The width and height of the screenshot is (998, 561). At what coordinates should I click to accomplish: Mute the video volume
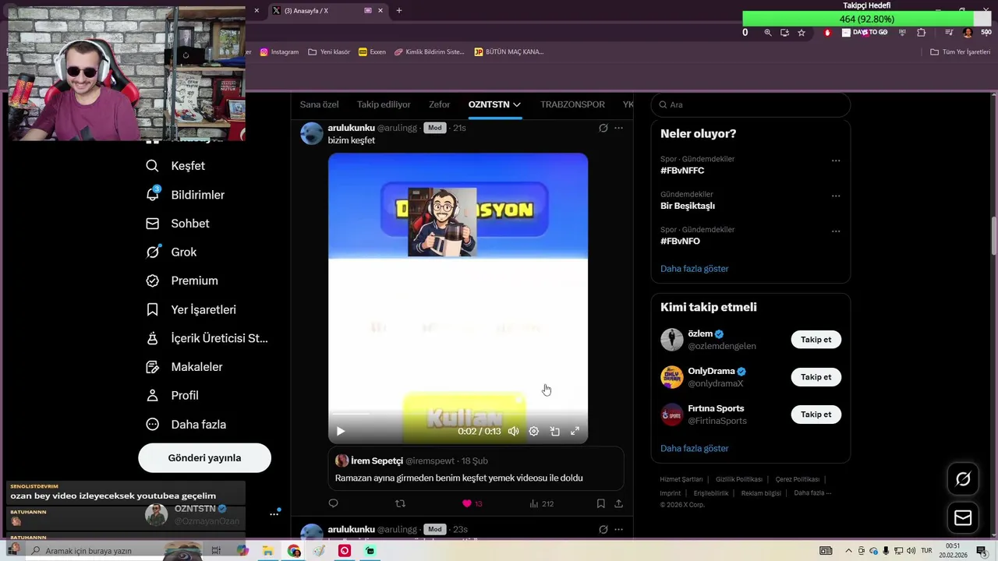pos(513,431)
